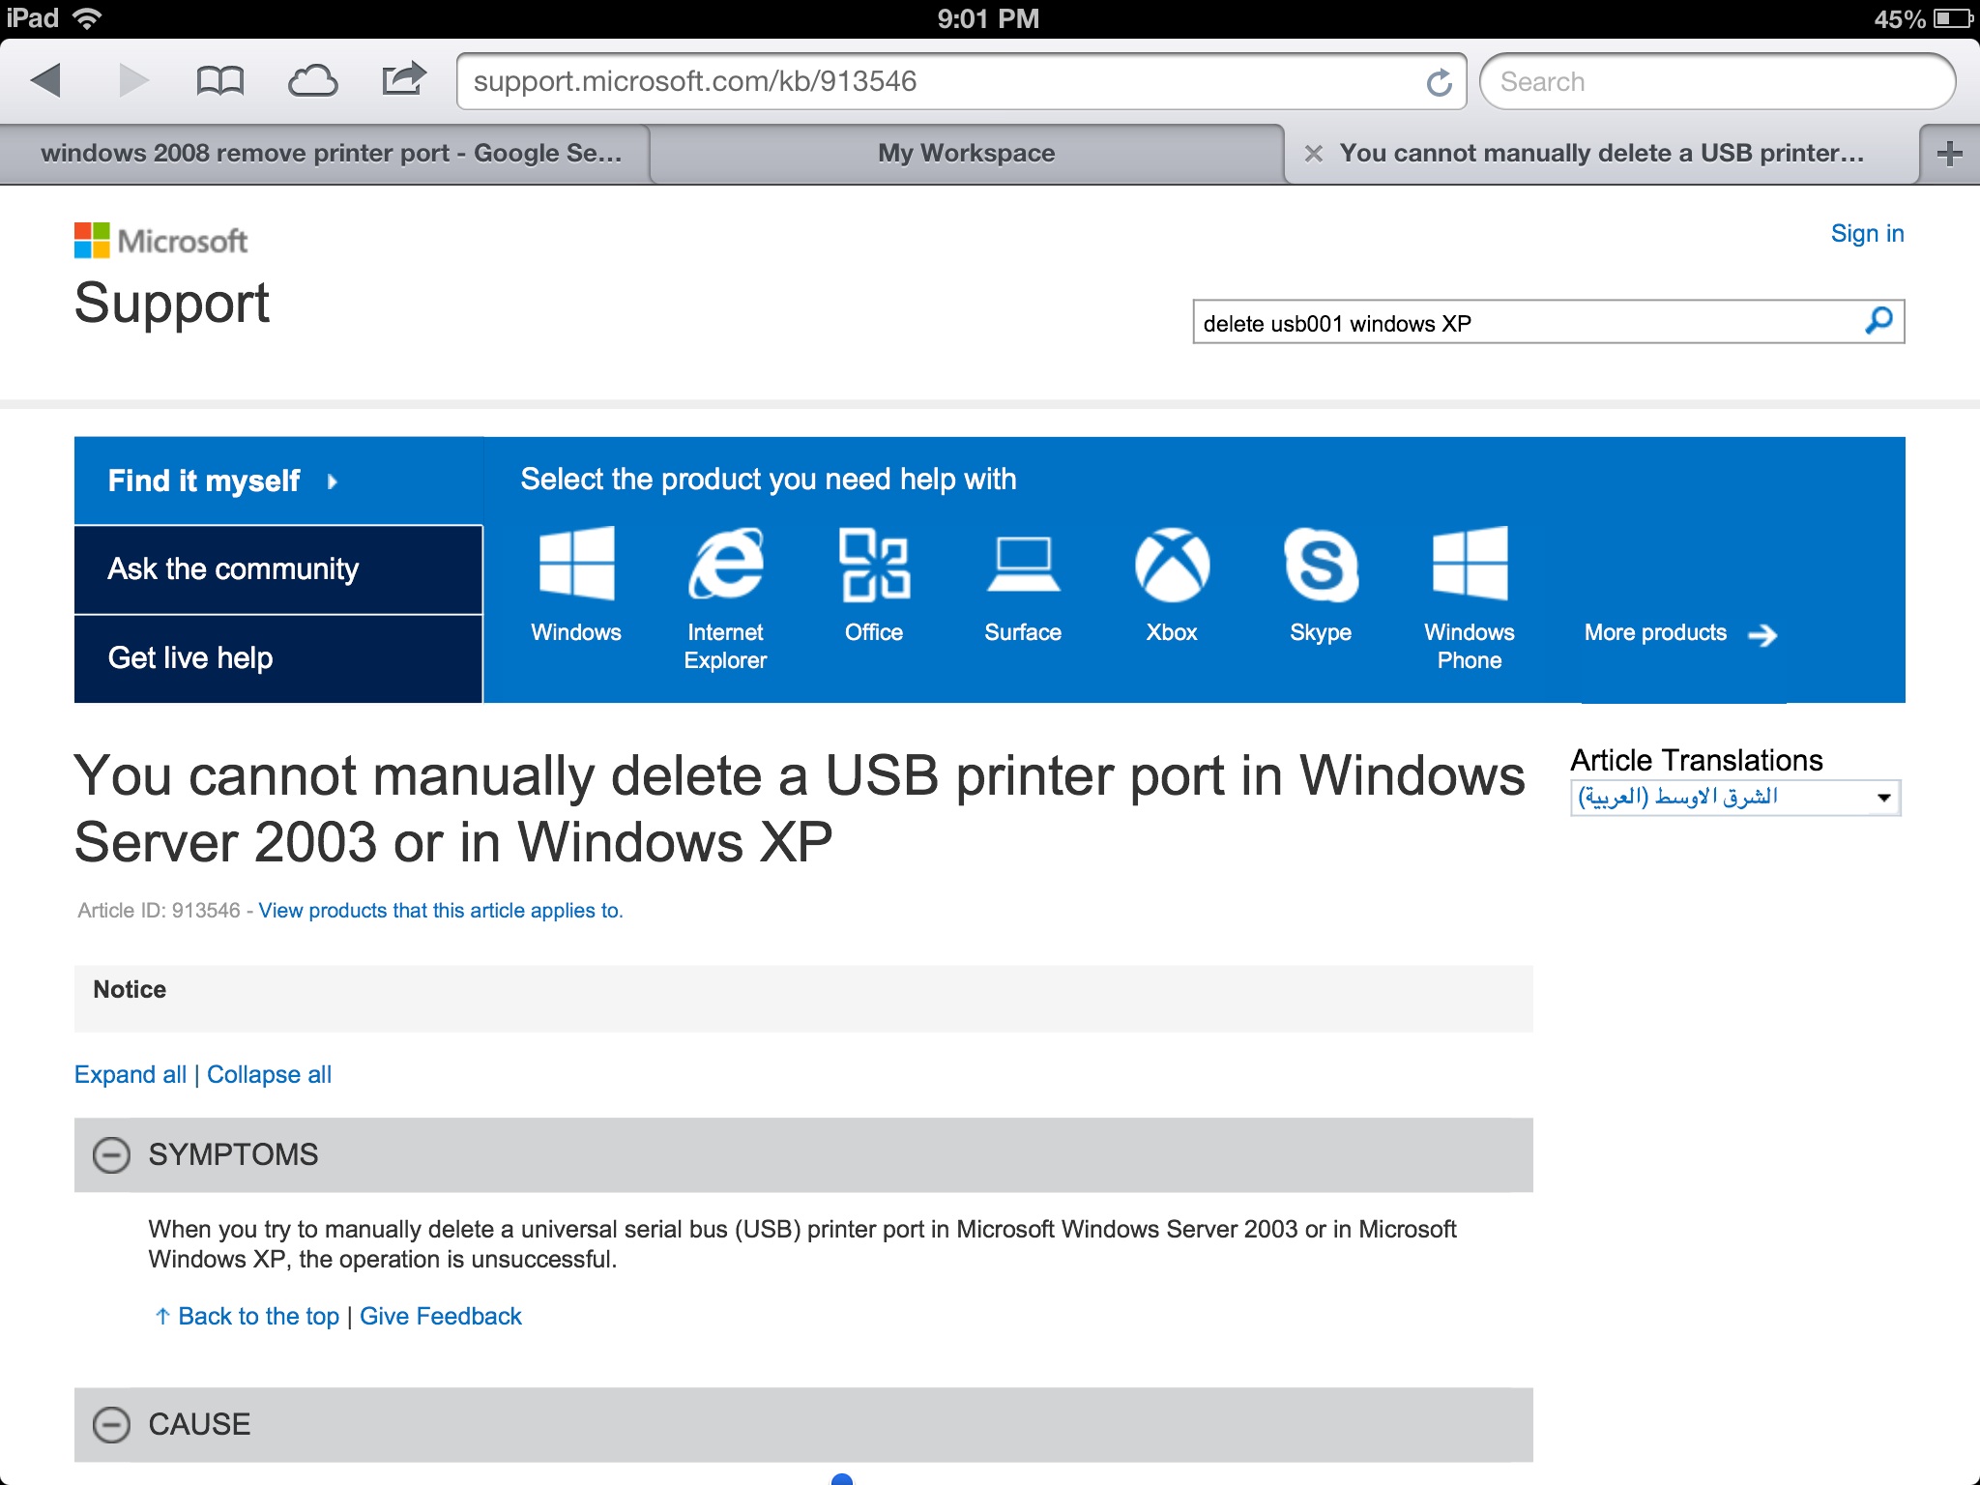1980x1485 pixels.
Task: Tap the Safari forward arrow
Action: coord(133,80)
